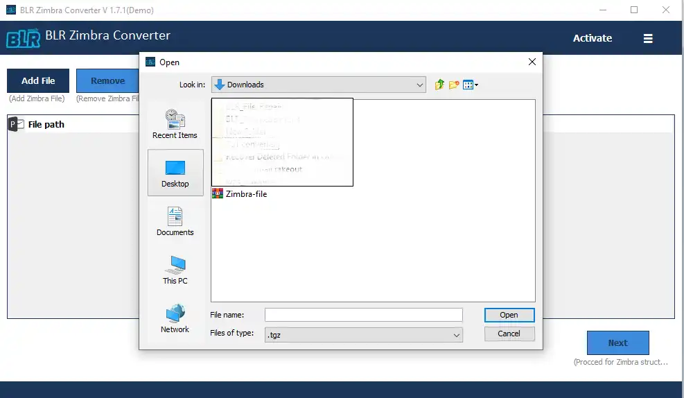The height and width of the screenshot is (398, 684).
Task: Click the Up One Level folder icon
Action: pyautogui.click(x=439, y=85)
